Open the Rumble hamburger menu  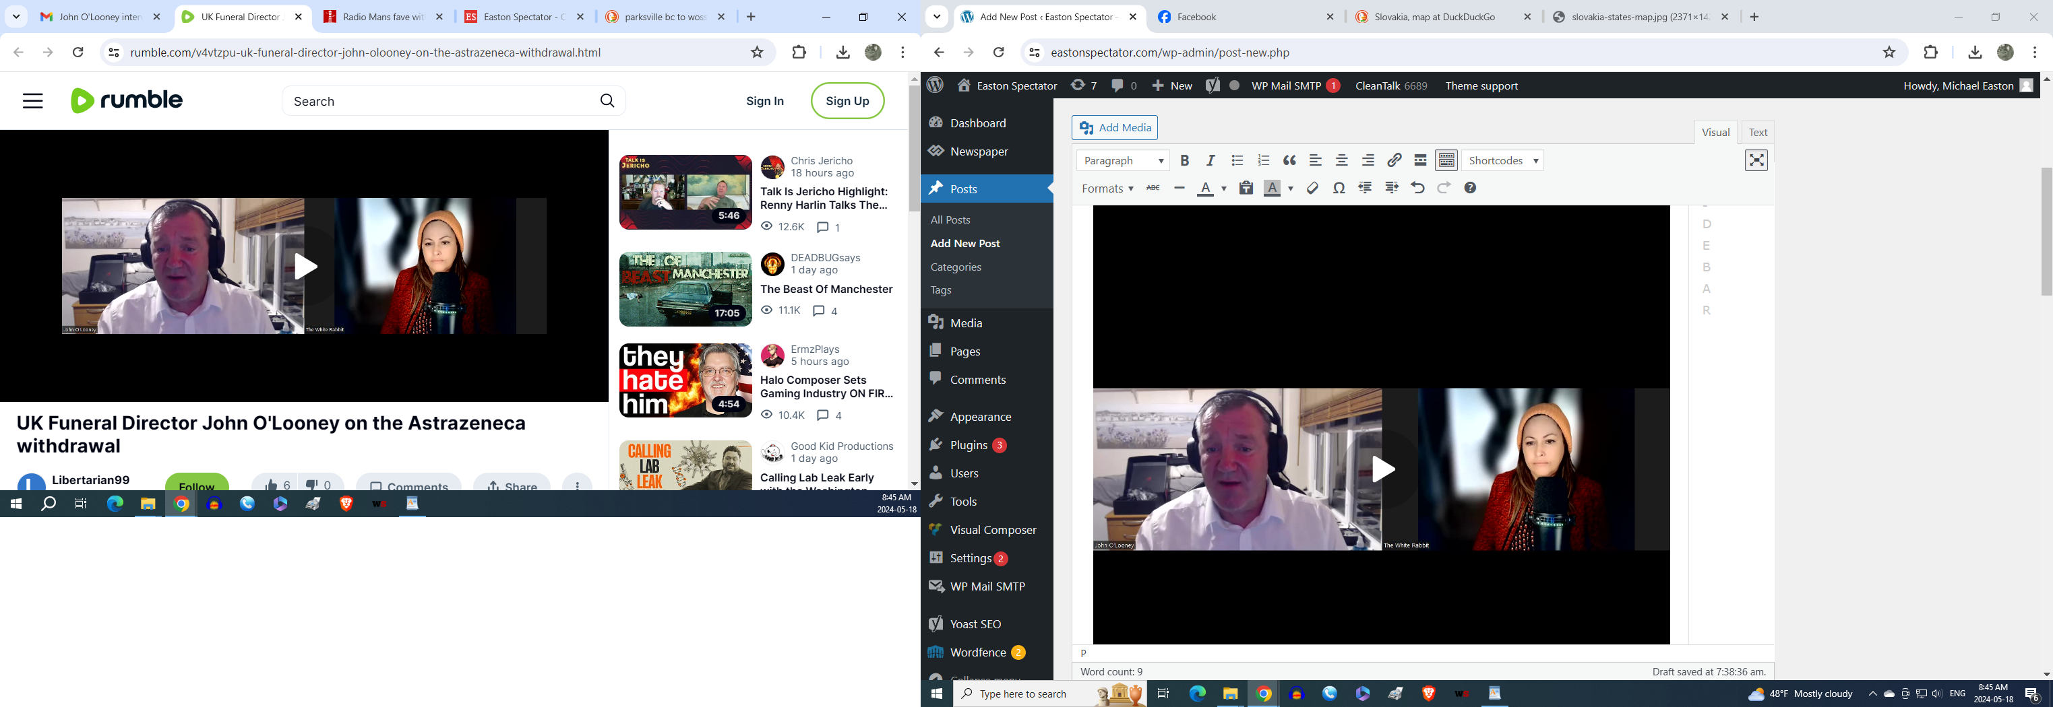pyautogui.click(x=32, y=101)
